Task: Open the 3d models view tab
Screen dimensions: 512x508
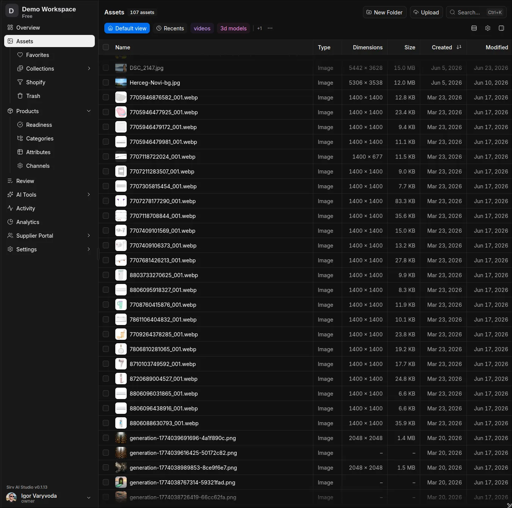Action: click(234, 28)
